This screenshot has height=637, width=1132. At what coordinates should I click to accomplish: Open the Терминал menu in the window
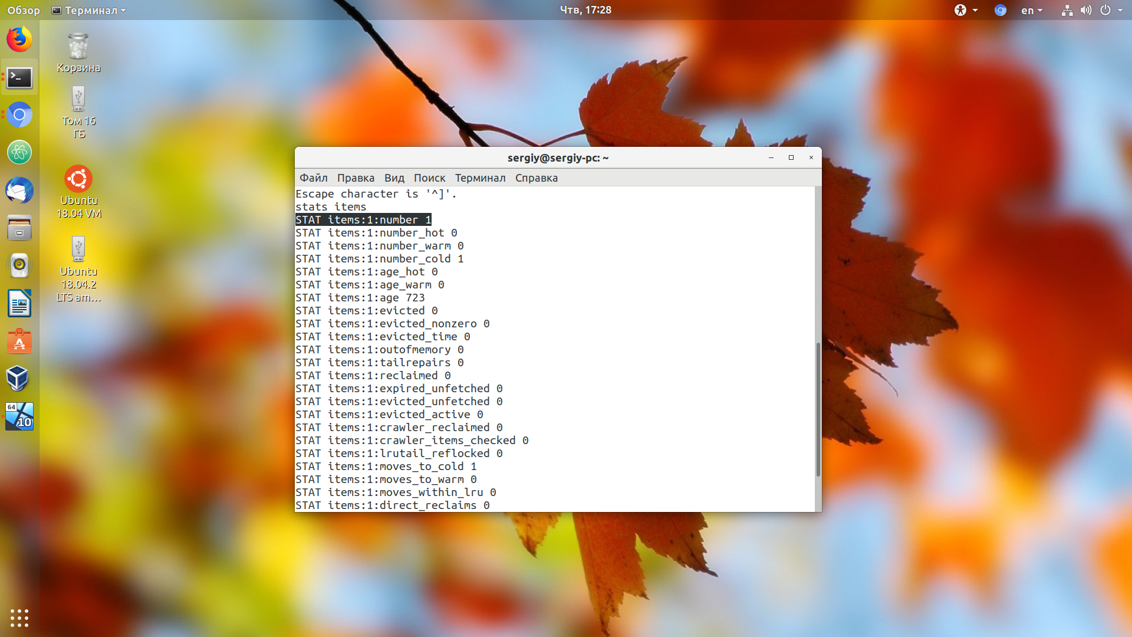(x=480, y=178)
